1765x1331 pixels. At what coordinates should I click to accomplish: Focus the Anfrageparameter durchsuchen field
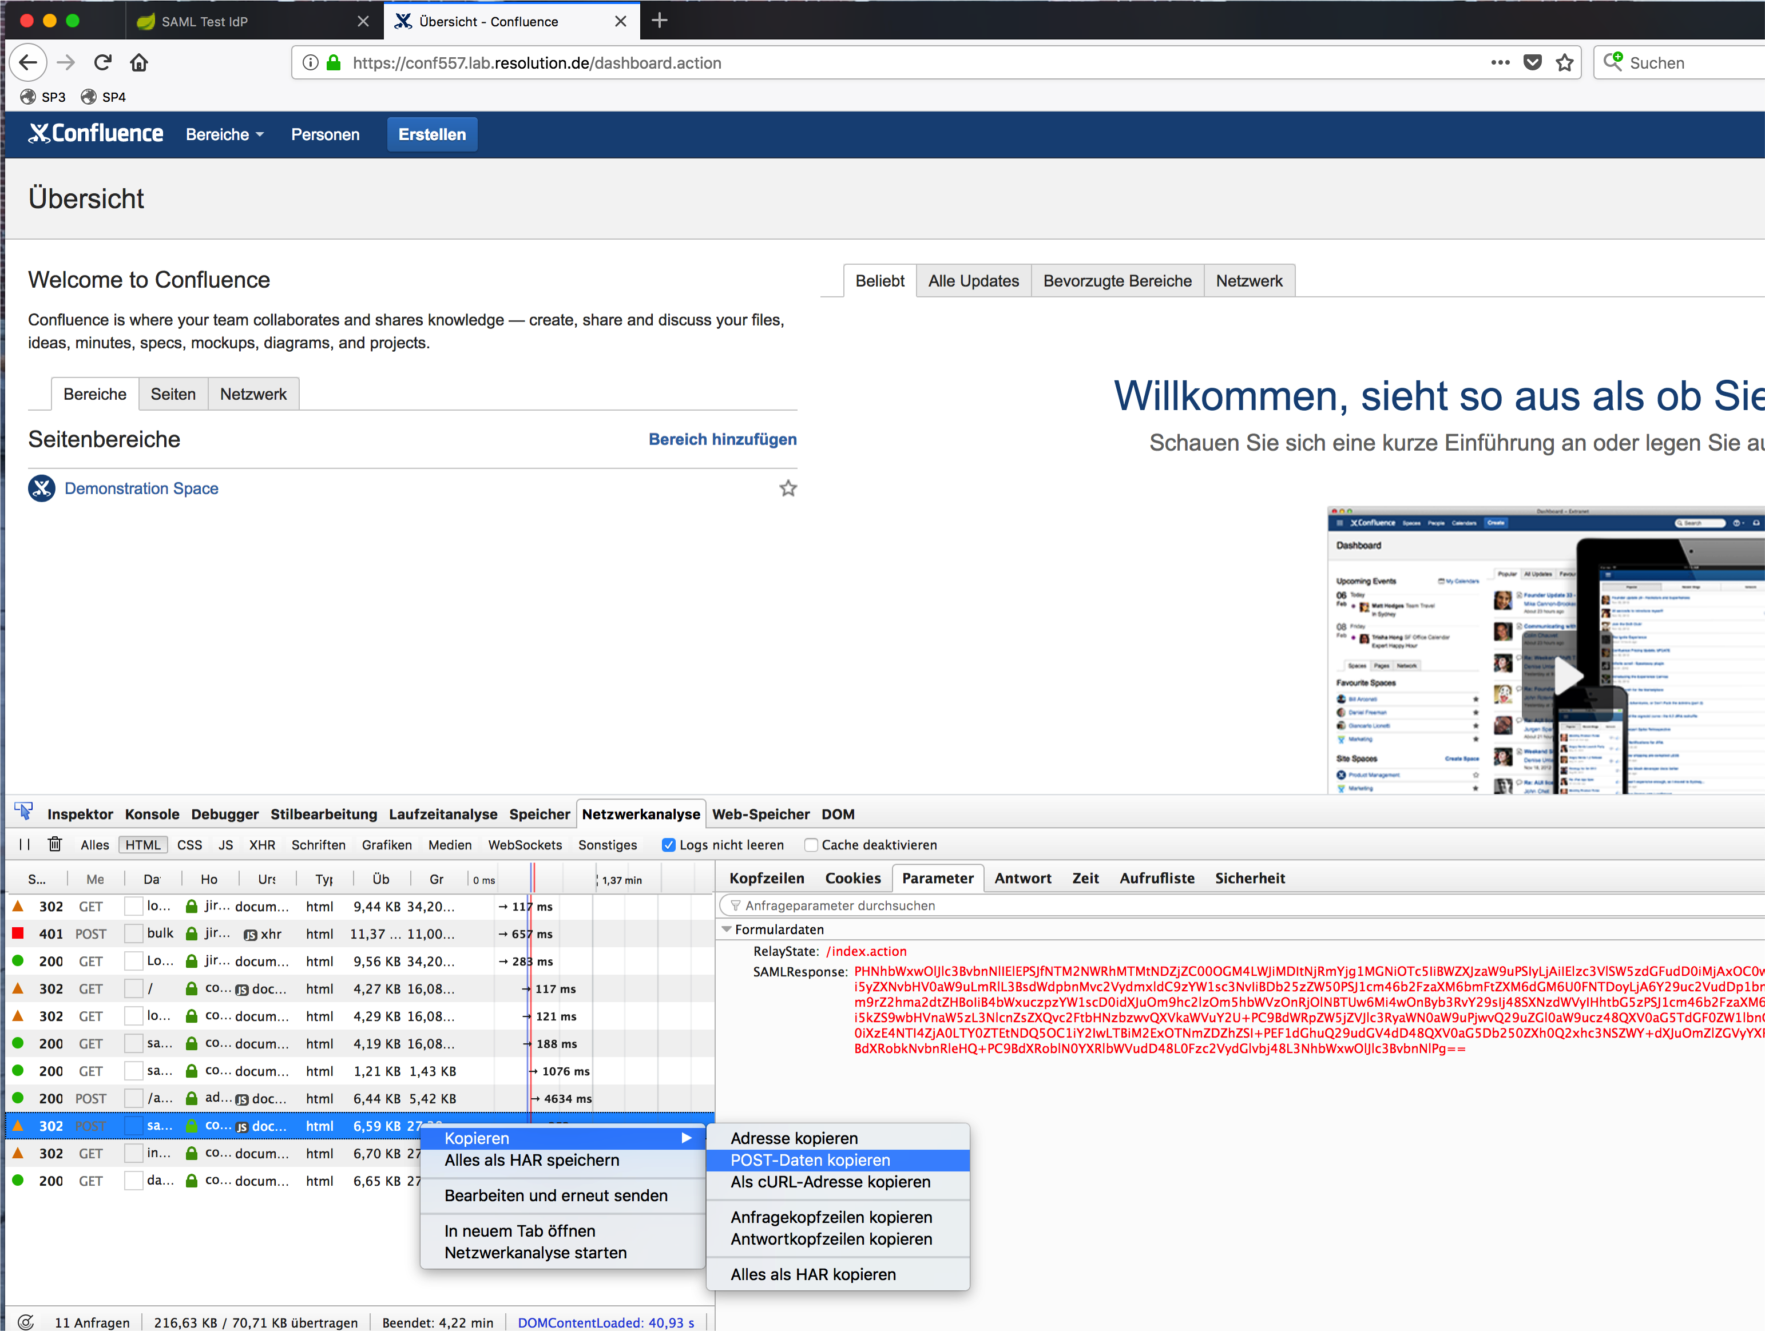[x=1241, y=905]
